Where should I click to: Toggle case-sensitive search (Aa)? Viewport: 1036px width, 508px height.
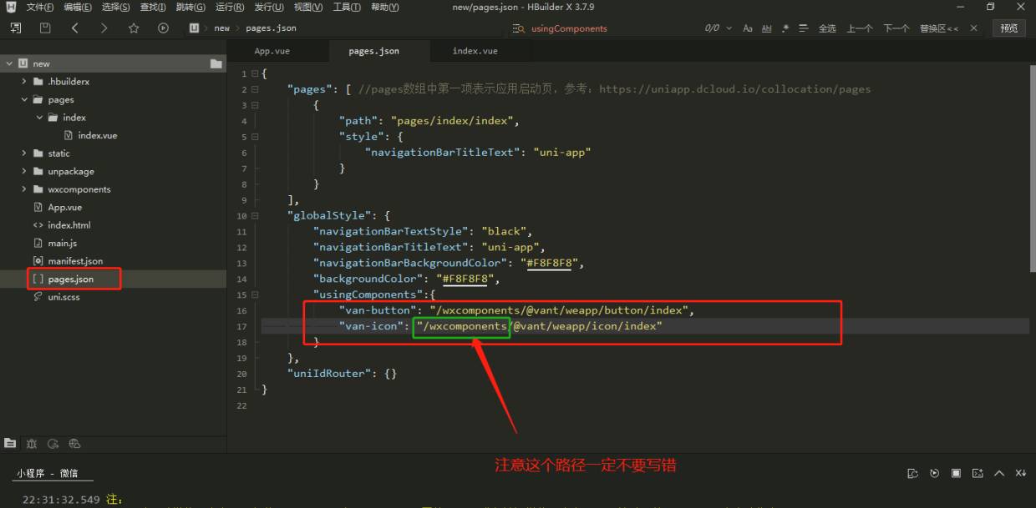tap(748, 28)
